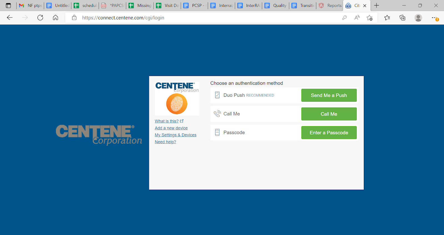Click the Passcode device icon

coord(217,132)
